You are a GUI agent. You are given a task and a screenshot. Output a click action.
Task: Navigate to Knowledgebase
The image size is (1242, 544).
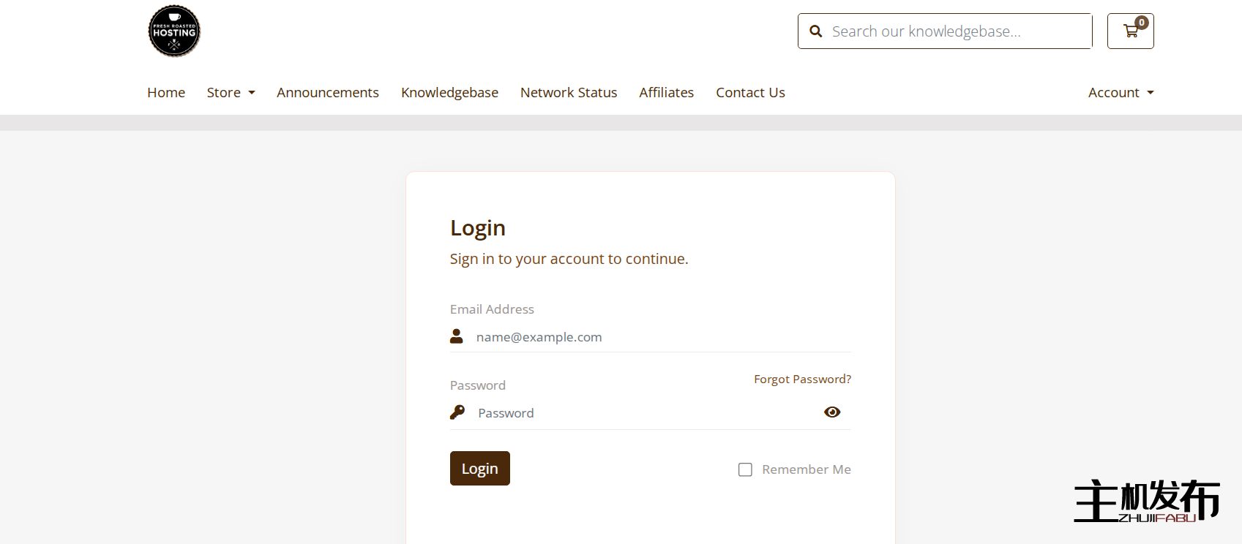[449, 93]
